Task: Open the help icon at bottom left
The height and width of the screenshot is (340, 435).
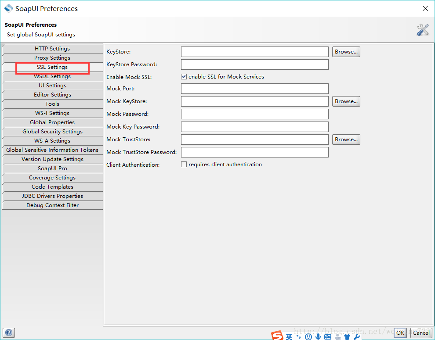Action: click(9, 332)
